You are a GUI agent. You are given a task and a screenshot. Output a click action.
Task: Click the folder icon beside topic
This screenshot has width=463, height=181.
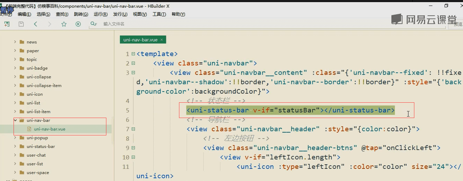tap(22, 59)
